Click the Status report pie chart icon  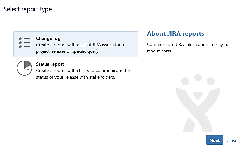click(24, 68)
